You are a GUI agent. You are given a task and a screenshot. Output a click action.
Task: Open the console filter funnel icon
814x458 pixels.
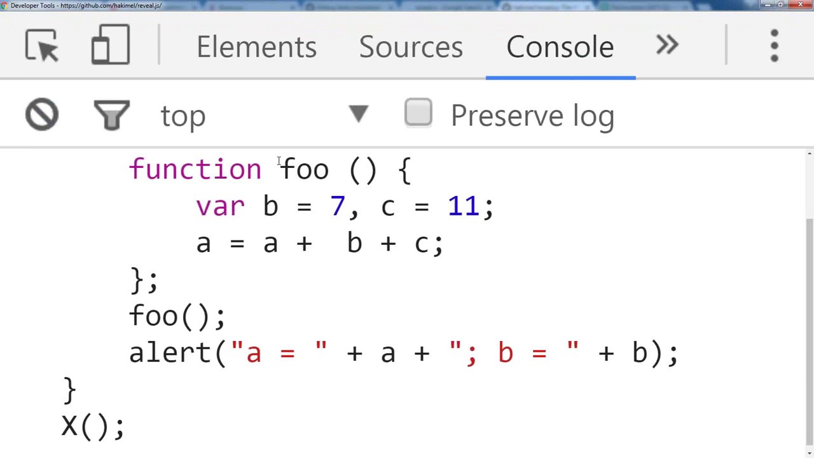[111, 115]
